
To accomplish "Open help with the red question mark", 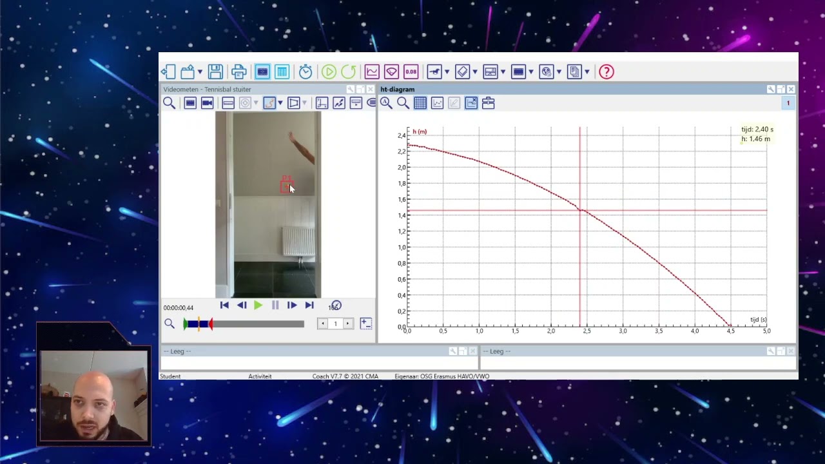I will tap(607, 72).
